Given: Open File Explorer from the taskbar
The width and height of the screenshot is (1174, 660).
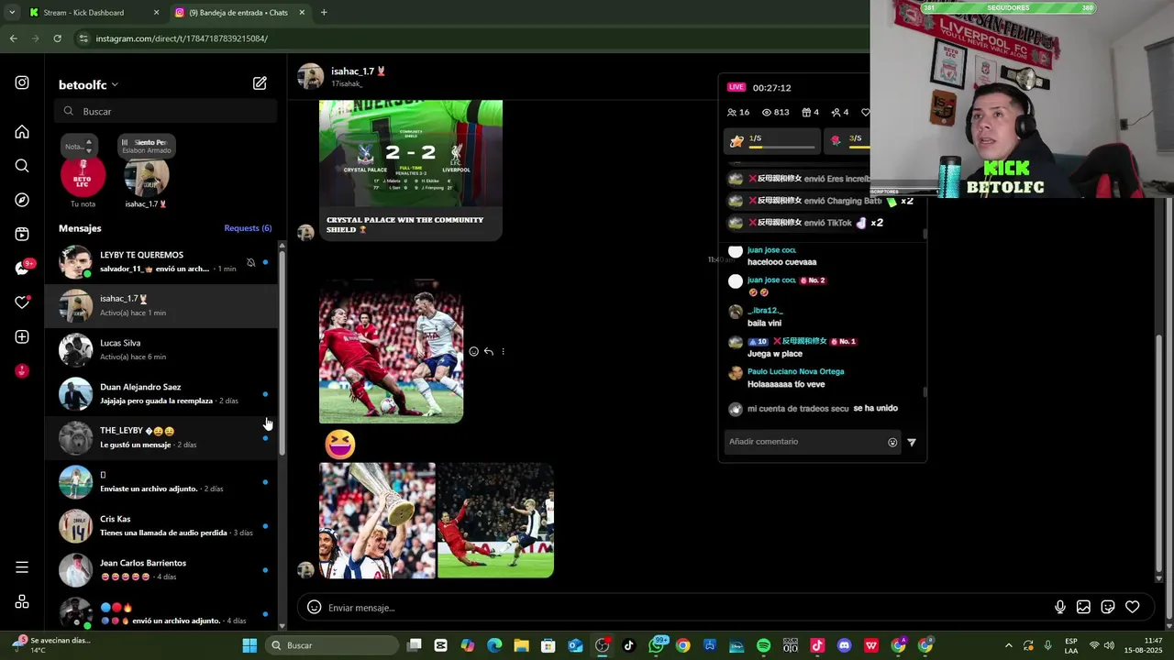Looking at the screenshot, I should click(x=521, y=645).
